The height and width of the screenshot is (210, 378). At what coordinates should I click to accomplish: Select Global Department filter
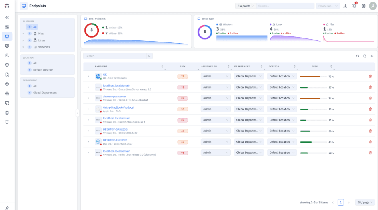pos(45,93)
